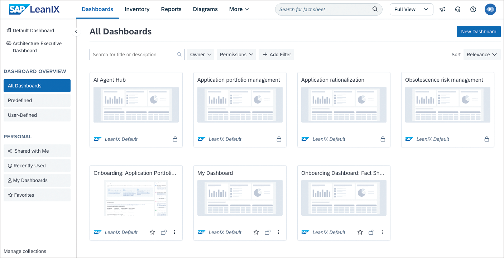The image size is (504, 258).
Task: Open the help question mark icon
Action: [473, 9]
